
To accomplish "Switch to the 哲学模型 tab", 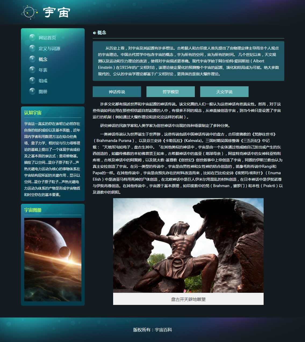I will (171, 92).
